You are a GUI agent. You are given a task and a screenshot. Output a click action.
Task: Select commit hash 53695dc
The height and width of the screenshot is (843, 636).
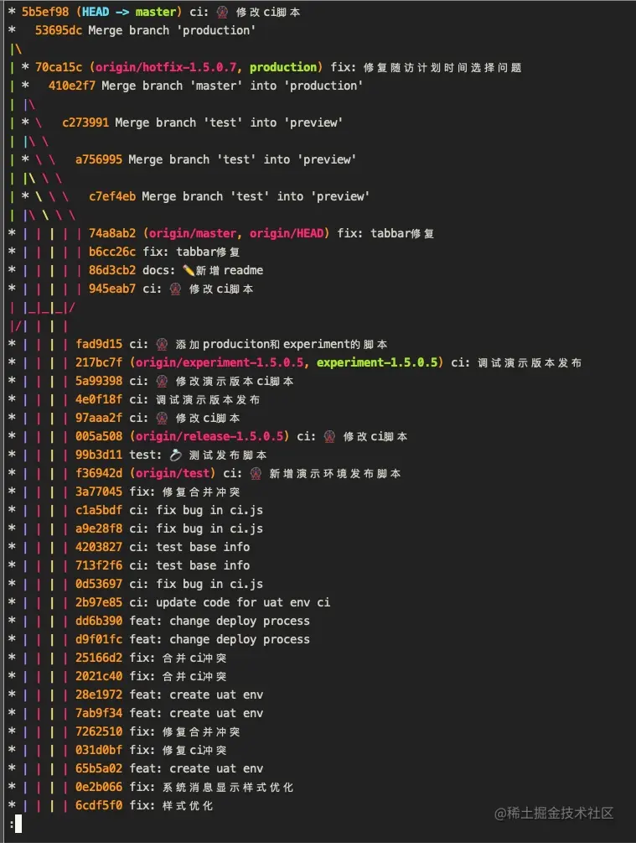click(x=59, y=31)
